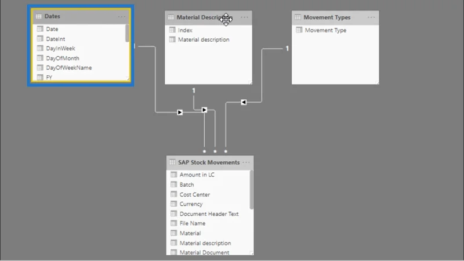Select the Amount in LC field
Viewport: 464px width, 261px height.
[x=197, y=175]
